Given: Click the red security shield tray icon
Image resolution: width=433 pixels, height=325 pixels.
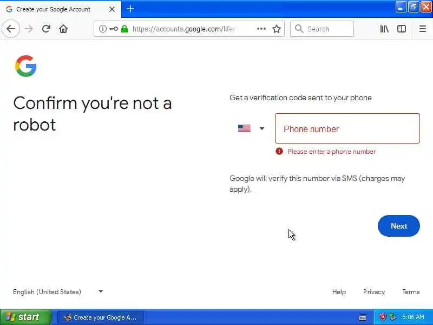Looking at the screenshot, I should coord(383,317).
